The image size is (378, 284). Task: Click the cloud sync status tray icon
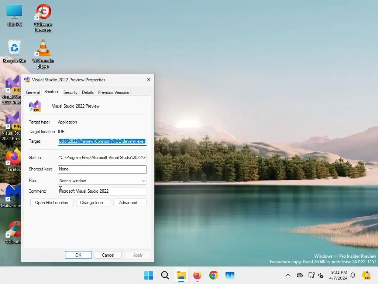300,275
